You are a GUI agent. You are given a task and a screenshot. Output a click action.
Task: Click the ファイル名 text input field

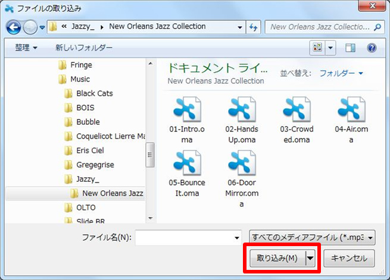[185, 238]
